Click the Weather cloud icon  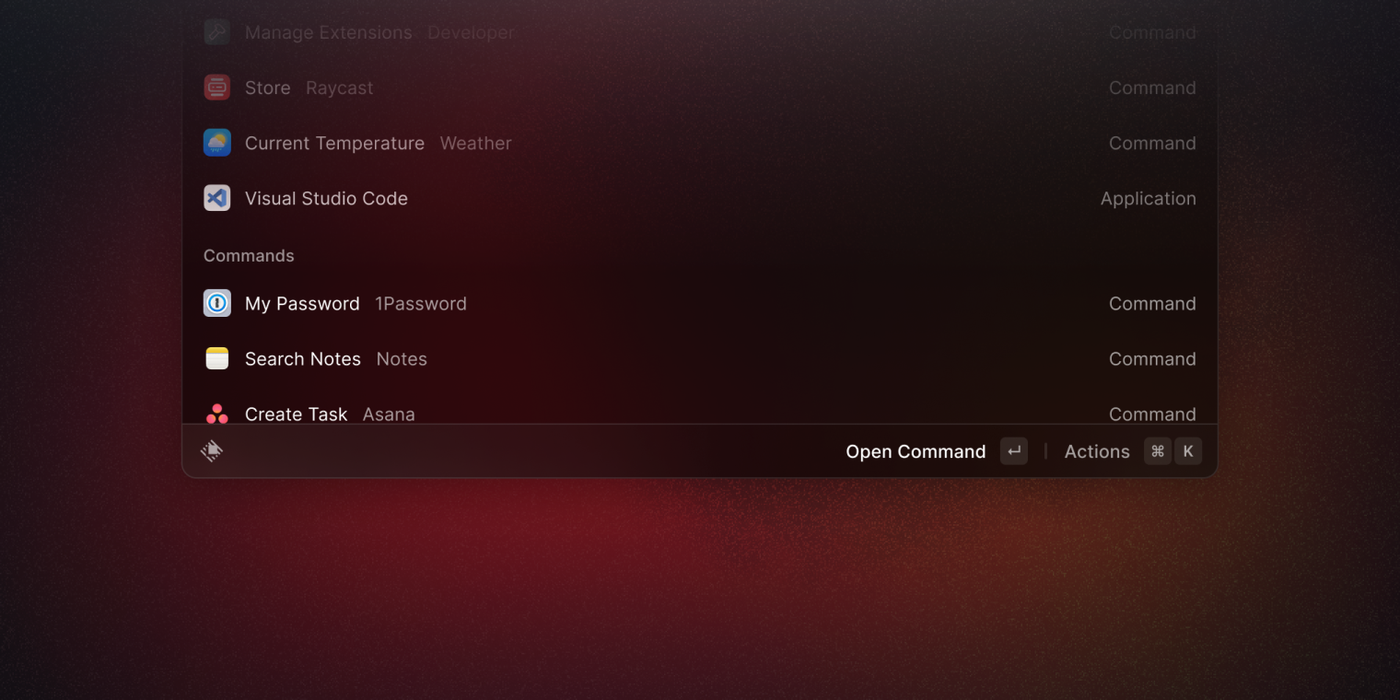(x=216, y=143)
